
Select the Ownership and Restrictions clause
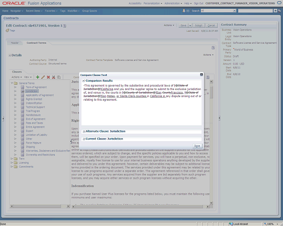click(x=40, y=154)
